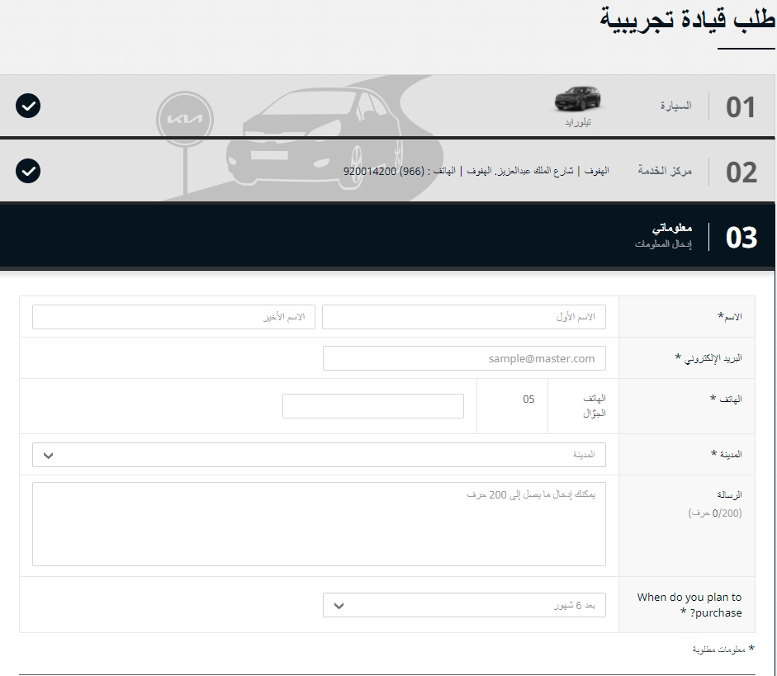777x676 pixels.
Task: Go to step 02 مركز الخدمة
Action: 665,171
